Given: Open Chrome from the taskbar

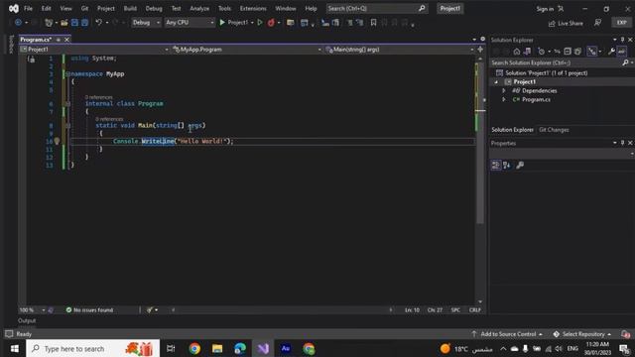Looking at the screenshot, I should [194, 349].
